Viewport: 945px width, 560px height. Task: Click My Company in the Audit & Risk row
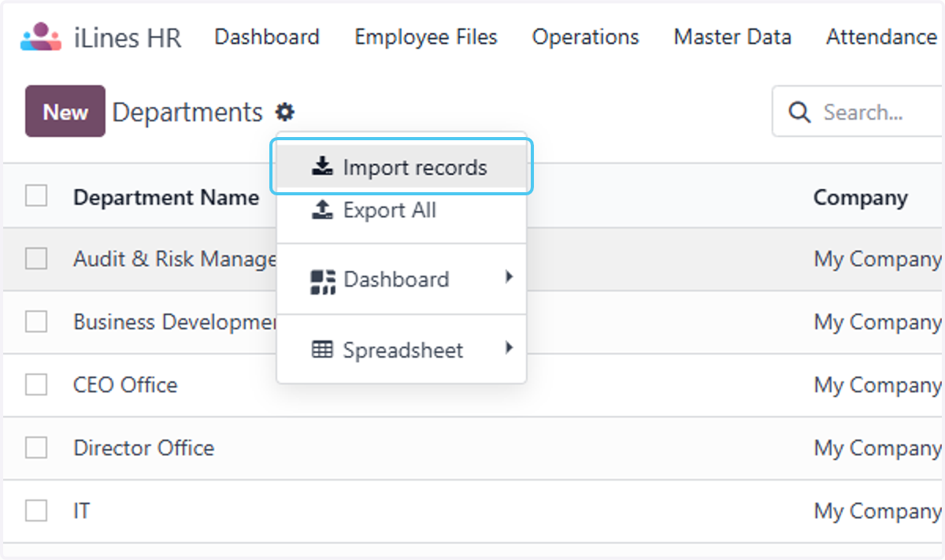click(x=877, y=259)
